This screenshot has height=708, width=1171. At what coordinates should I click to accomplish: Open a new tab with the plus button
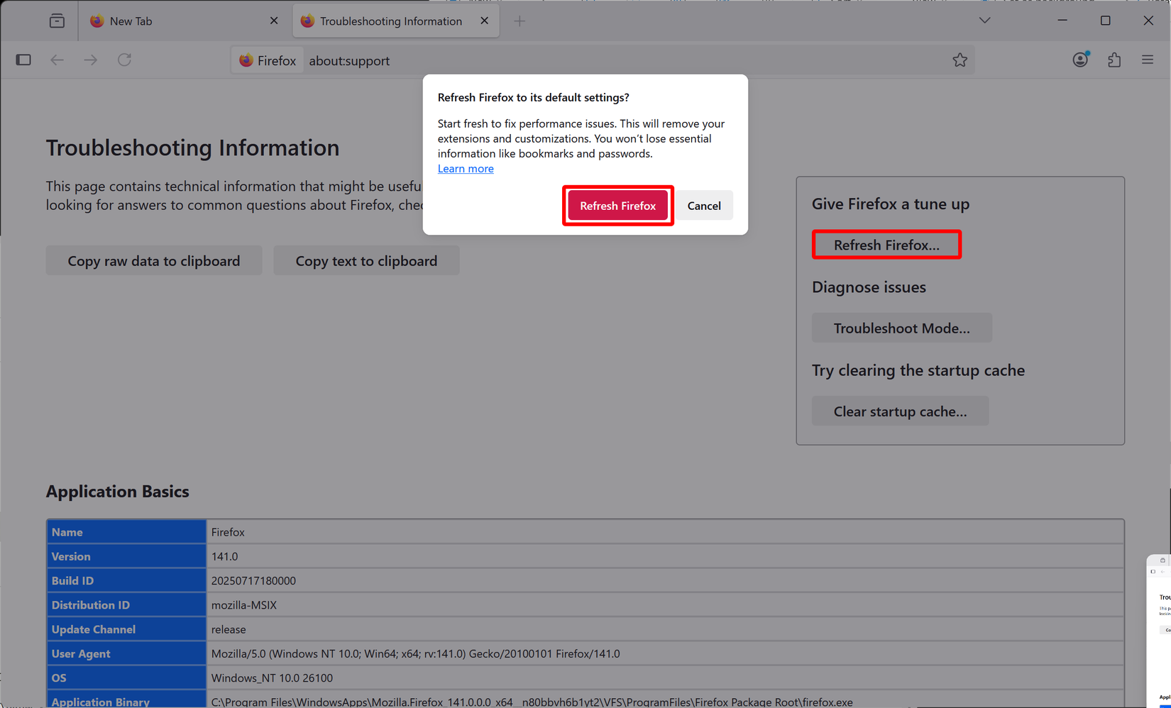[x=520, y=21]
